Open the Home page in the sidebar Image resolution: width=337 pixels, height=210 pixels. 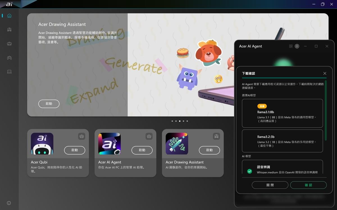pyautogui.click(x=9, y=16)
